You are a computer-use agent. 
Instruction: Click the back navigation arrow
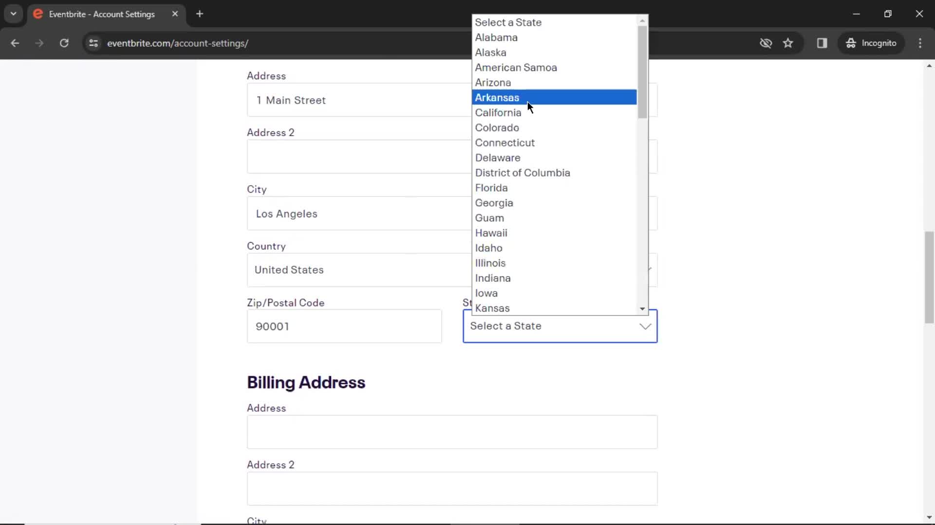coord(16,43)
